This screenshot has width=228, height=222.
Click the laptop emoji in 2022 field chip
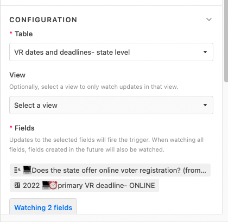(46, 185)
